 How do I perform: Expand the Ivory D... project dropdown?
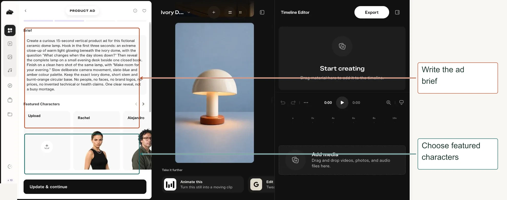click(189, 12)
